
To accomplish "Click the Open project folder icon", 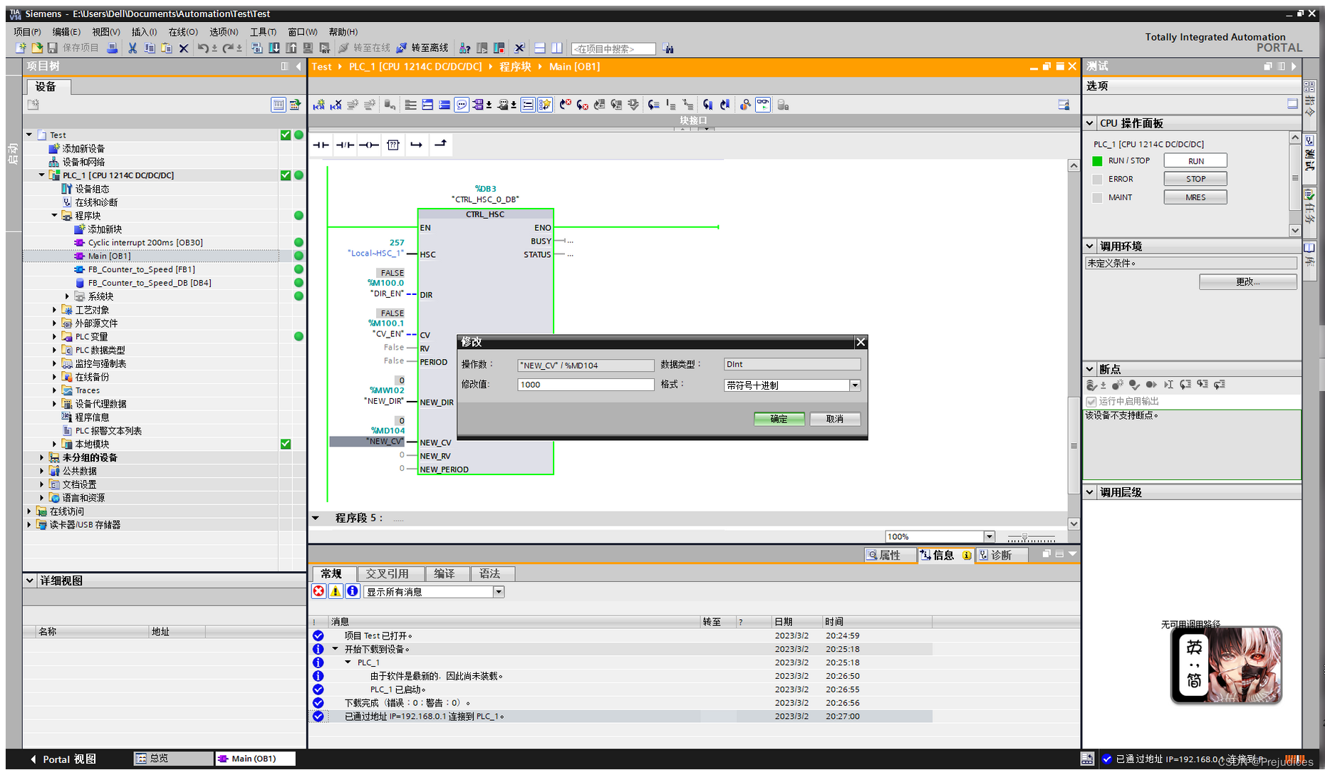I will [x=36, y=48].
